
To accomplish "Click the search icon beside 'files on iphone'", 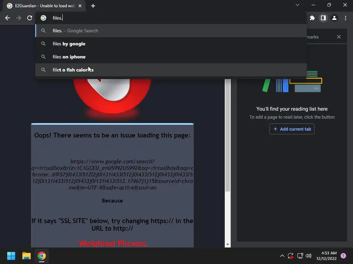I will [43, 57].
